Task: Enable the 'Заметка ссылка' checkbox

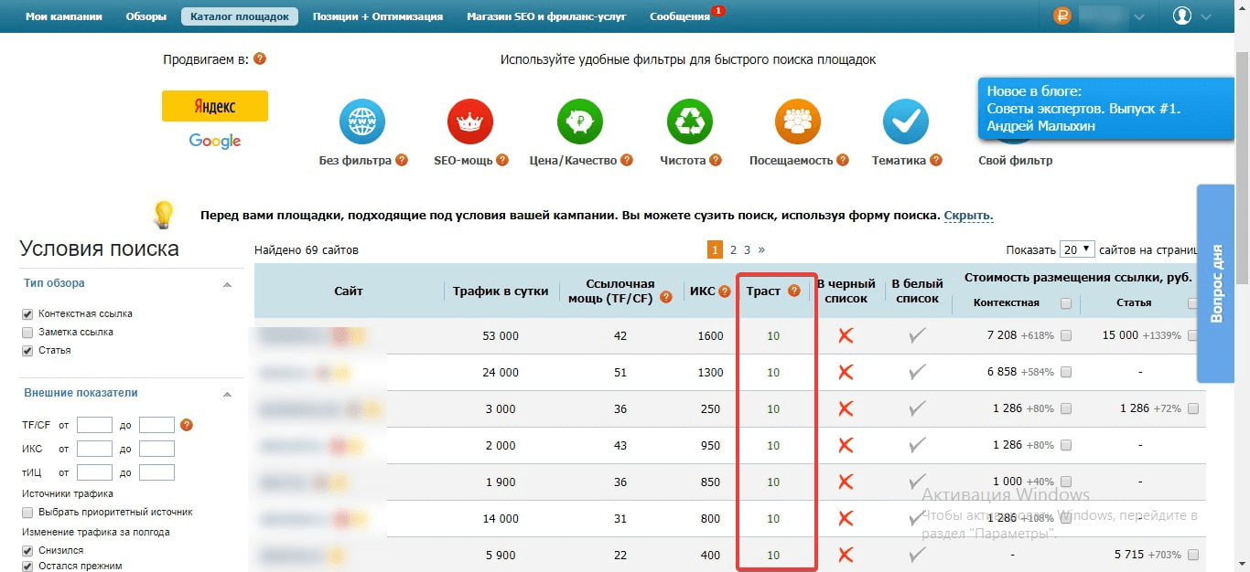Action: pyautogui.click(x=27, y=333)
